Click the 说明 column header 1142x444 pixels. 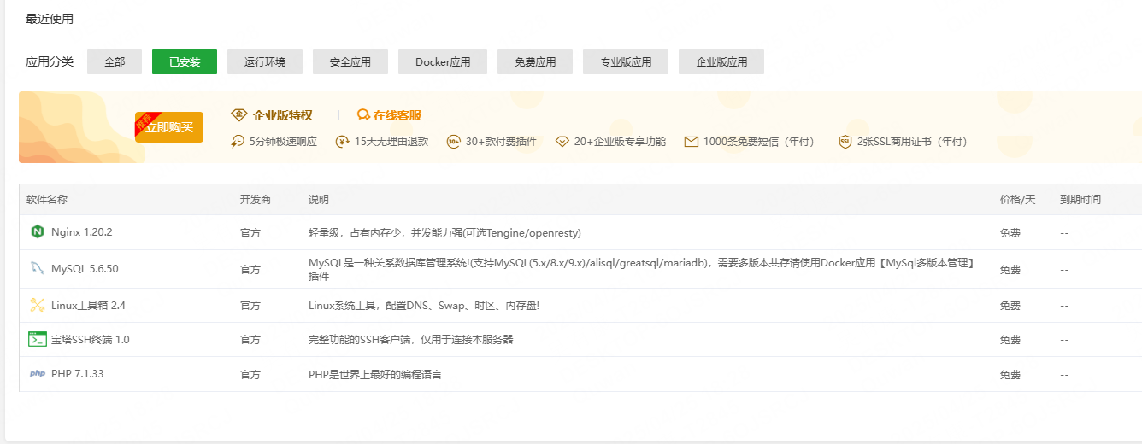pyautogui.click(x=319, y=199)
